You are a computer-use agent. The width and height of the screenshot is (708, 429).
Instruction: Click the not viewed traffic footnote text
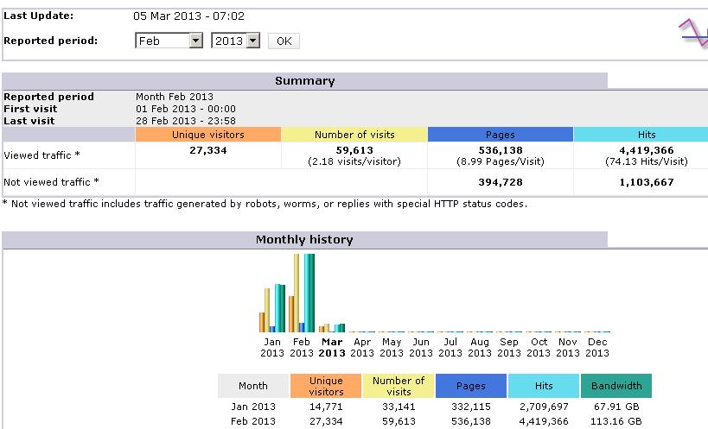click(265, 204)
